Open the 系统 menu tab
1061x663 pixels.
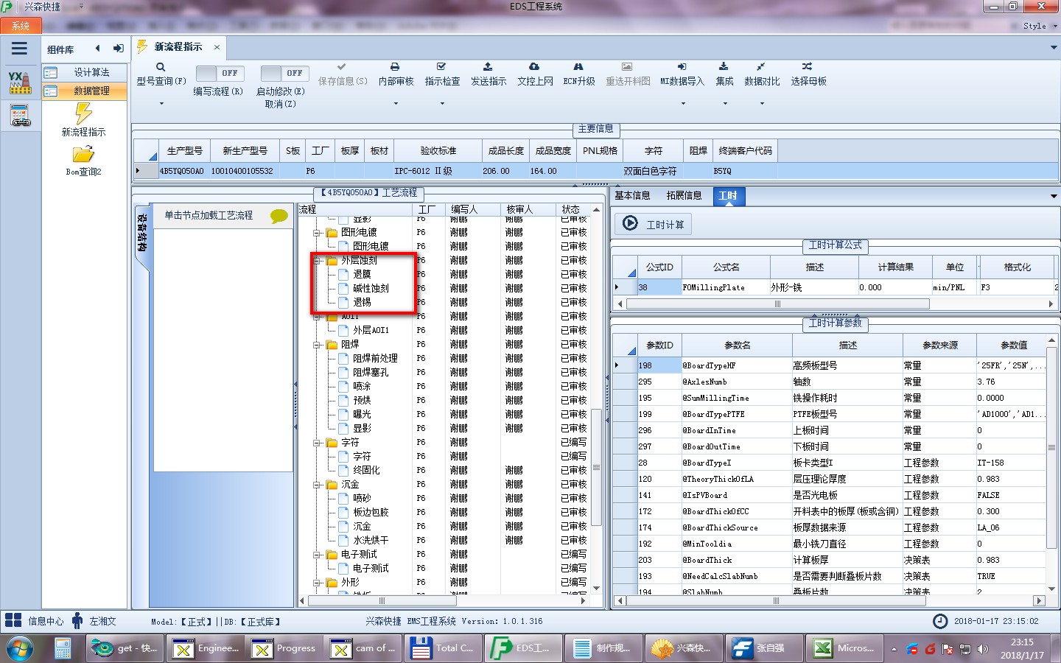click(21, 26)
